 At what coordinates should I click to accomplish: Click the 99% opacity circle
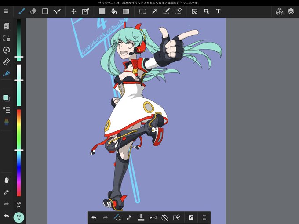(18, 217)
